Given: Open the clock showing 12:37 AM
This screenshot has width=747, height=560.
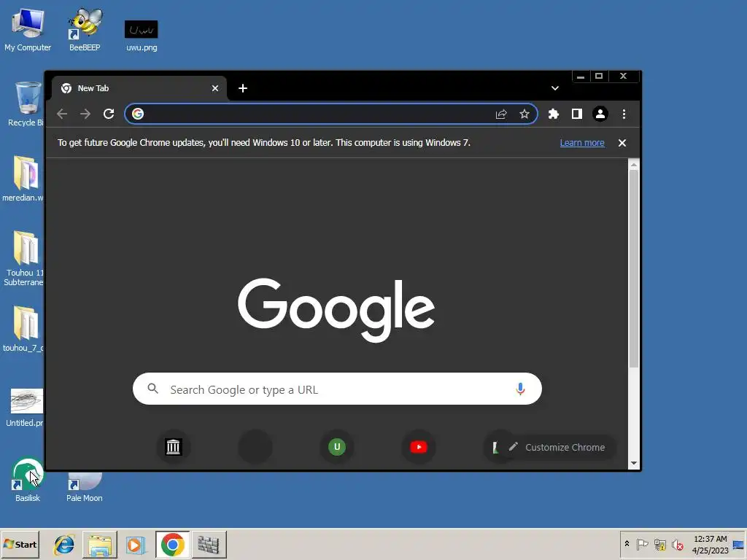Looking at the screenshot, I should click(x=710, y=544).
